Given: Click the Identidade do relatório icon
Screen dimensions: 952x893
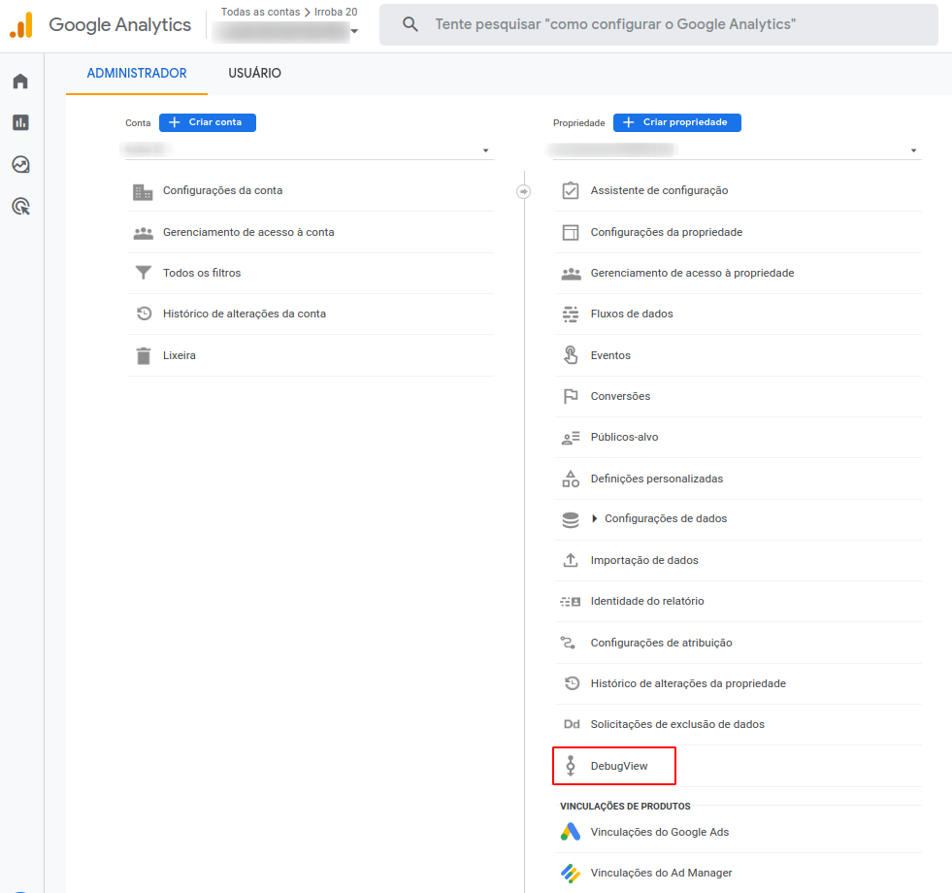Looking at the screenshot, I should 570,602.
